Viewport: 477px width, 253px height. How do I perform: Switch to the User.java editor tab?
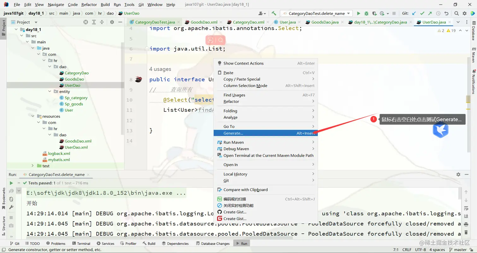[287, 22]
